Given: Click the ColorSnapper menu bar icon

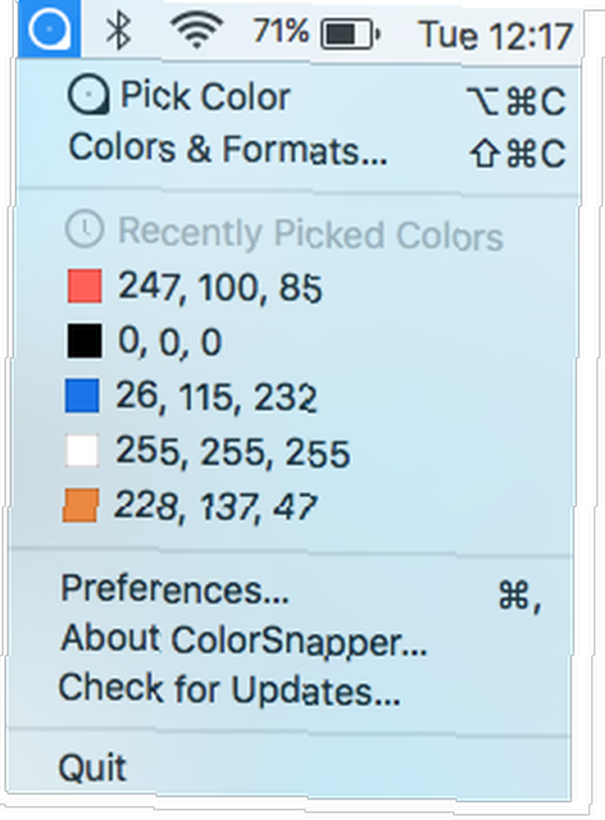Looking at the screenshot, I should [49, 29].
